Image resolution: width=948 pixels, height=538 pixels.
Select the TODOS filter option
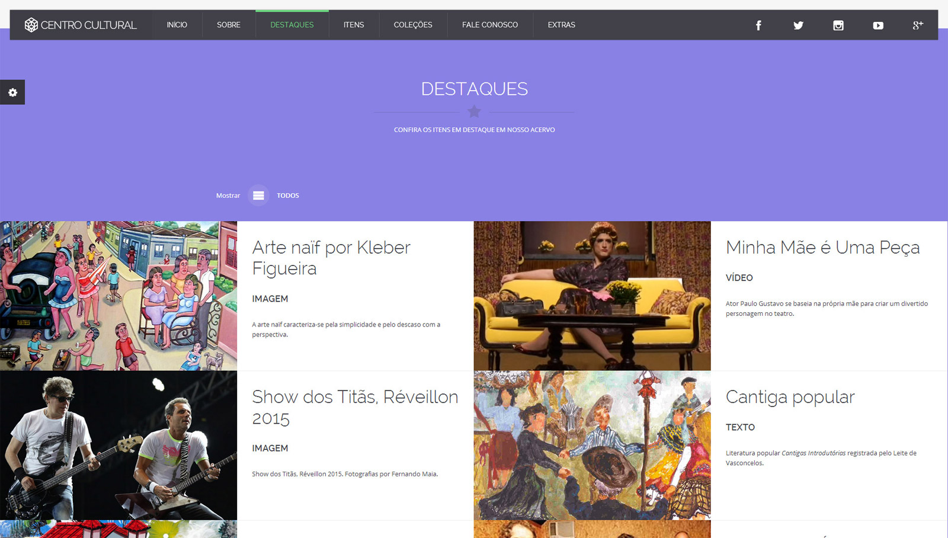288,196
